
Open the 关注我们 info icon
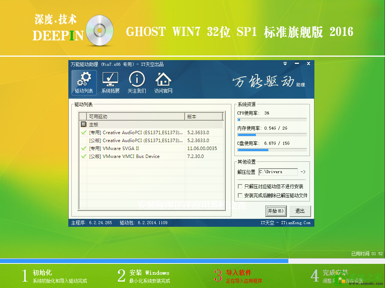pyautogui.click(x=137, y=83)
